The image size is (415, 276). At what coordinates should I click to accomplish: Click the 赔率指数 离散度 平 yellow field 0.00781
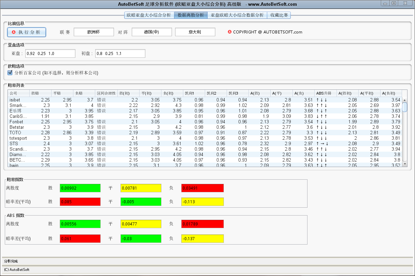pos(141,188)
